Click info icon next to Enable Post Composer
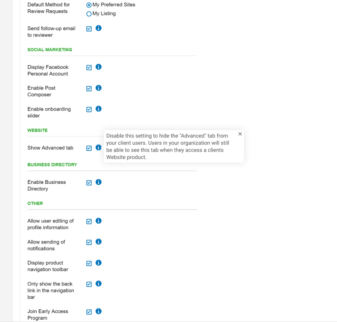Screen dimensions: 337x322 [98, 88]
